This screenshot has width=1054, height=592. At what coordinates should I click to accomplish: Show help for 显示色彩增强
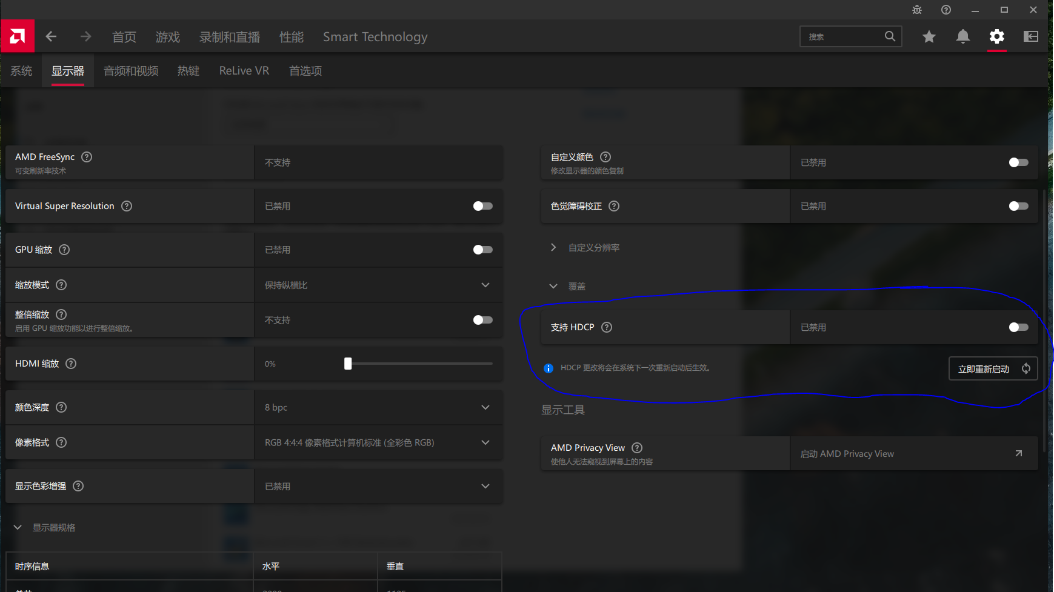[x=78, y=486]
